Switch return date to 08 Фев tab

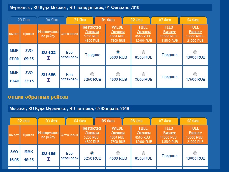(193, 121)
